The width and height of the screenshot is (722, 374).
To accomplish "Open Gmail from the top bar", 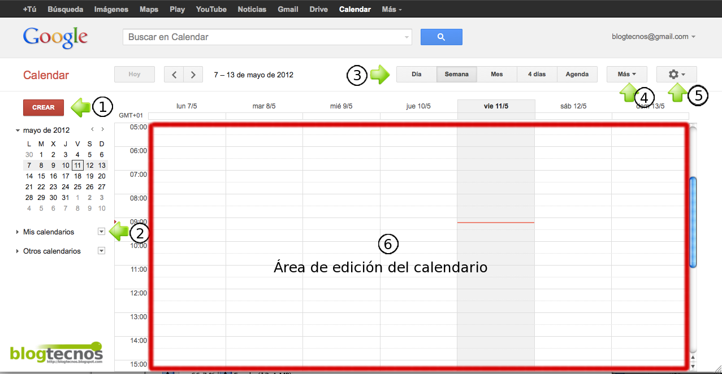I will pyautogui.click(x=287, y=8).
